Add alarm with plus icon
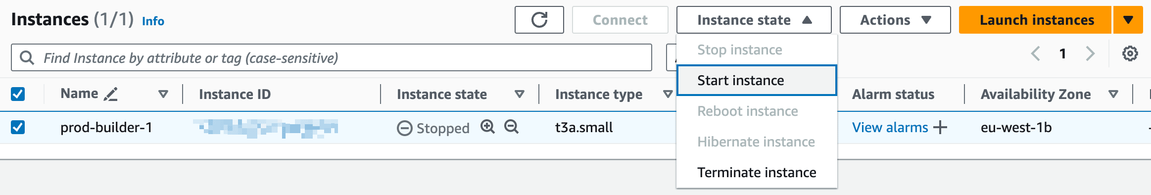This screenshot has width=1151, height=195. [940, 128]
